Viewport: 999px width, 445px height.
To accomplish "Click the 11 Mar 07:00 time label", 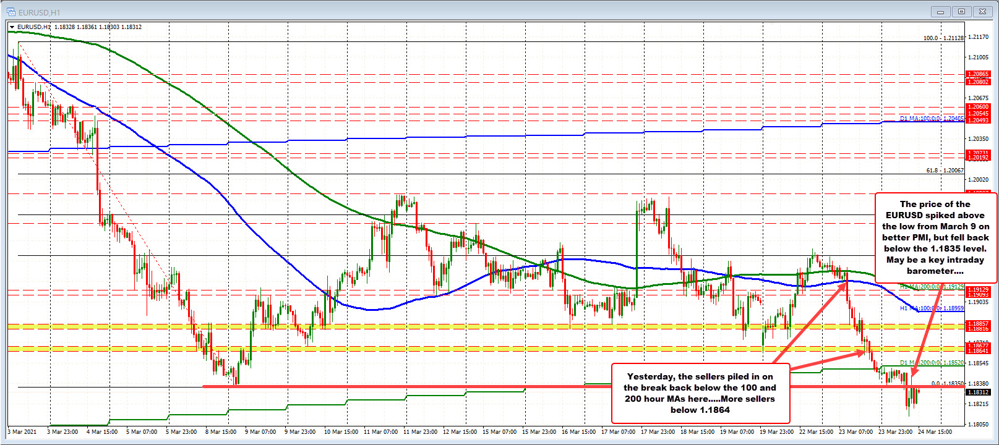I will click(380, 432).
